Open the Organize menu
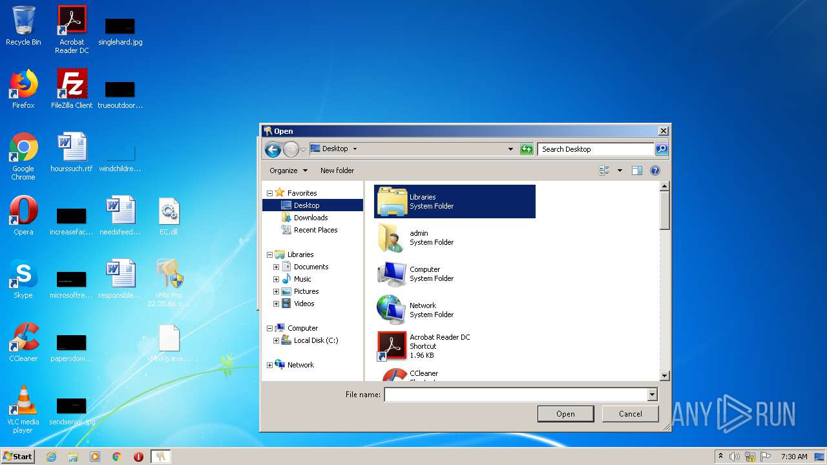This screenshot has height=465, width=827. [x=288, y=170]
